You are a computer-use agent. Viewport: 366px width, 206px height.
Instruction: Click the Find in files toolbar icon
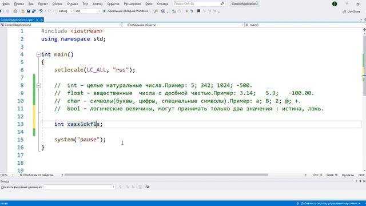[x=156, y=11]
